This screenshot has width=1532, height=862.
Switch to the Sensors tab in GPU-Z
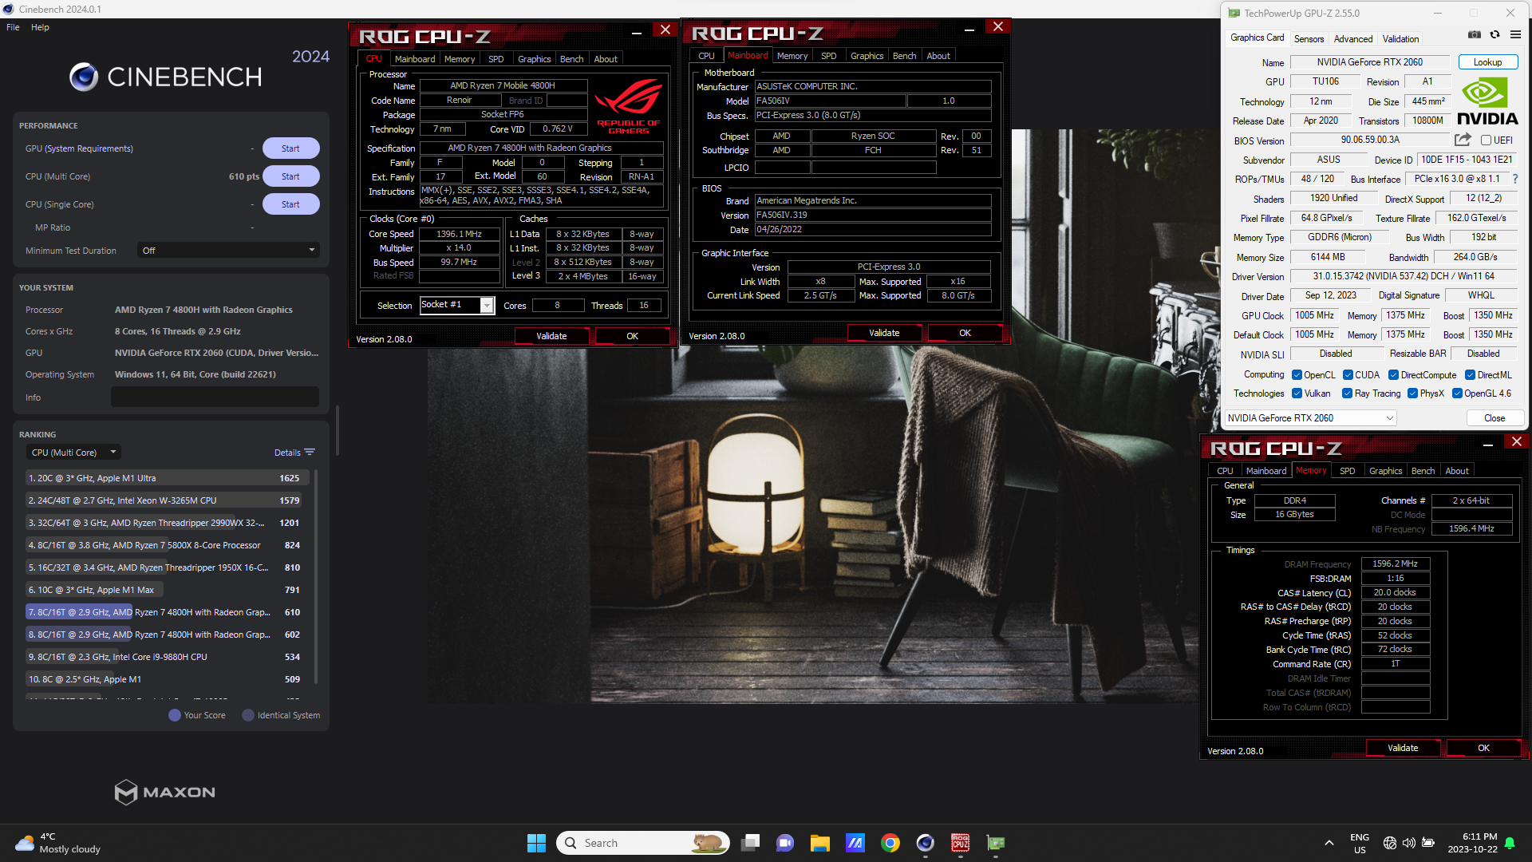click(x=1309, y=39)
